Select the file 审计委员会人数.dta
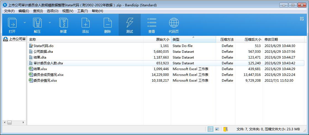The height and width of the screenshot is (135, 309). click(48, 63)
